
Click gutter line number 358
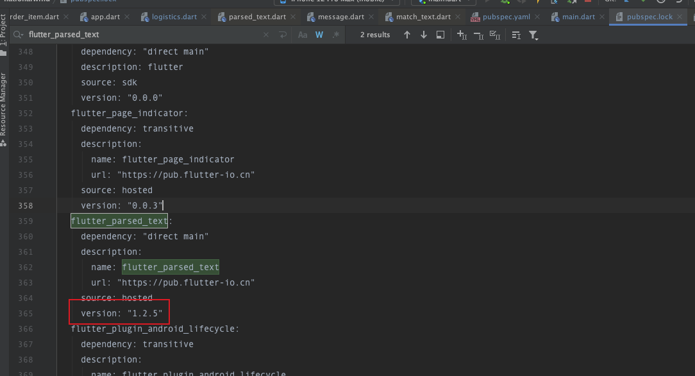tap(25, 206)
